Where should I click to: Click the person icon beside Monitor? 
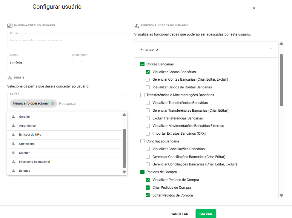click(13, 153)
